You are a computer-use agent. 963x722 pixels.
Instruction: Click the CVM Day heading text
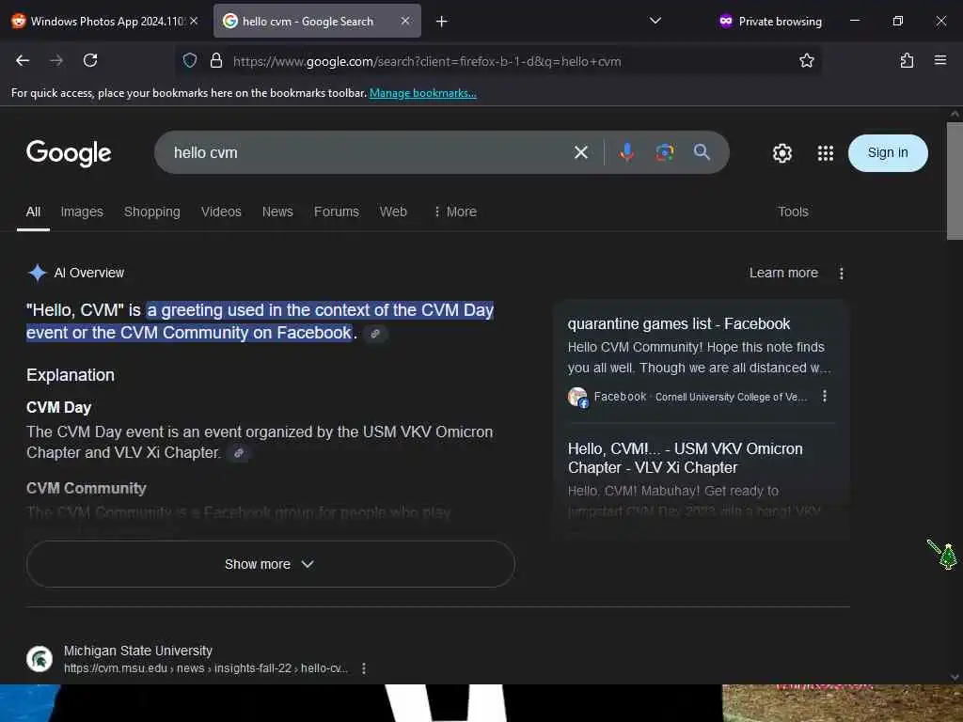[x=59, y=408]
